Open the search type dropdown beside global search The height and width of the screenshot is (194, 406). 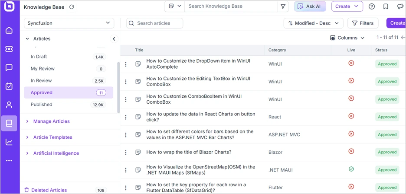(x=174, y=6)
